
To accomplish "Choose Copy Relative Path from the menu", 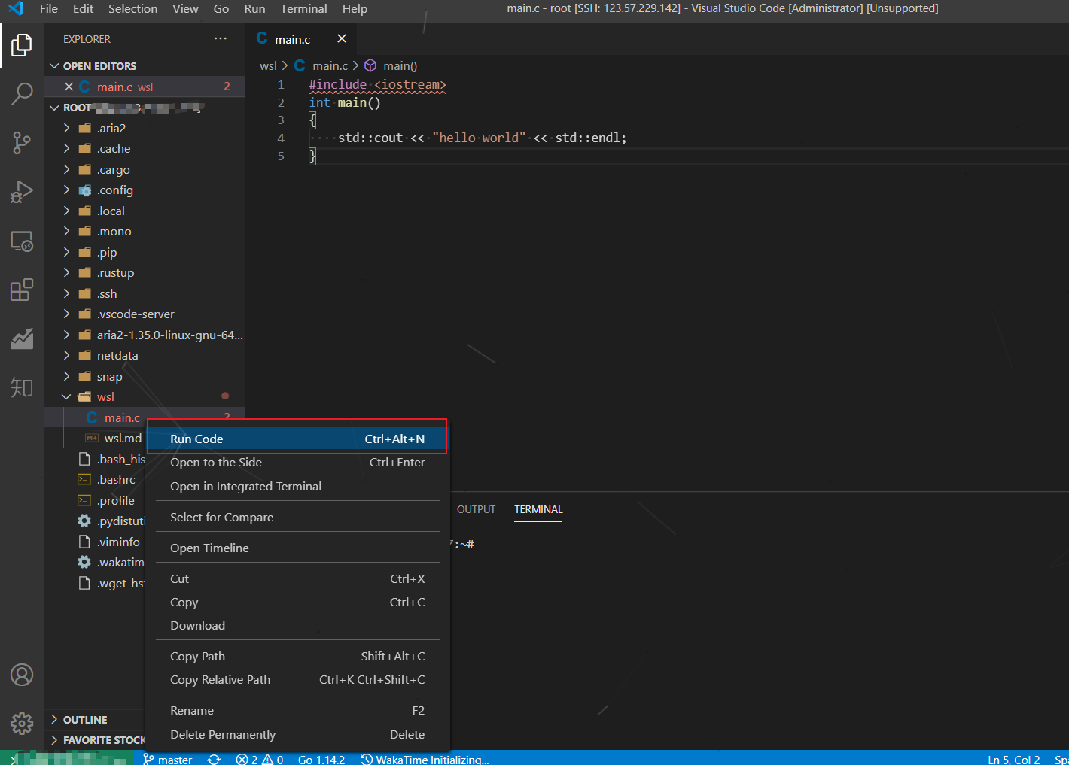I will pyautogui.click(x=220, y=679).
